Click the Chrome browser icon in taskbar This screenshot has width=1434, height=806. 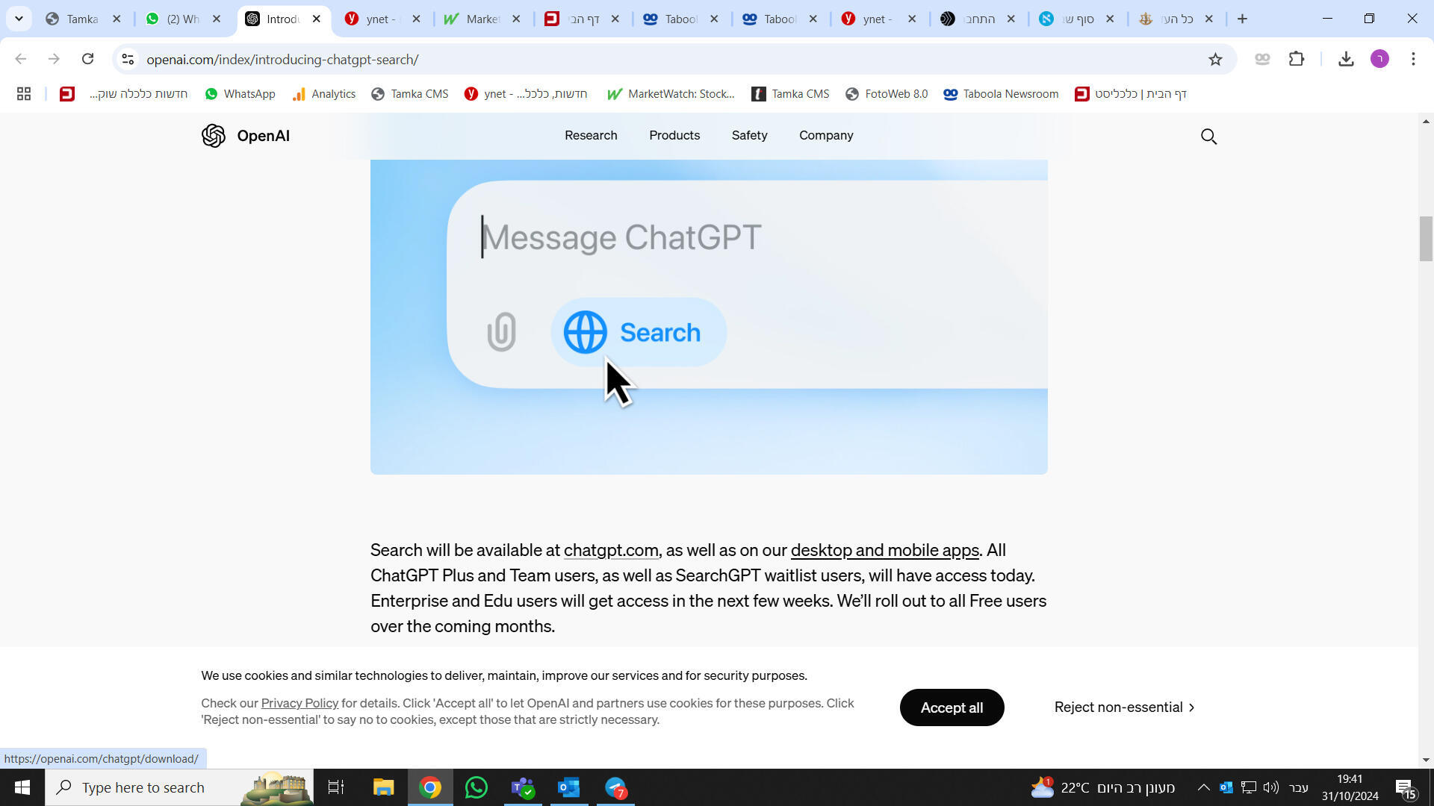pyautogui.click(x=430, y=787)
